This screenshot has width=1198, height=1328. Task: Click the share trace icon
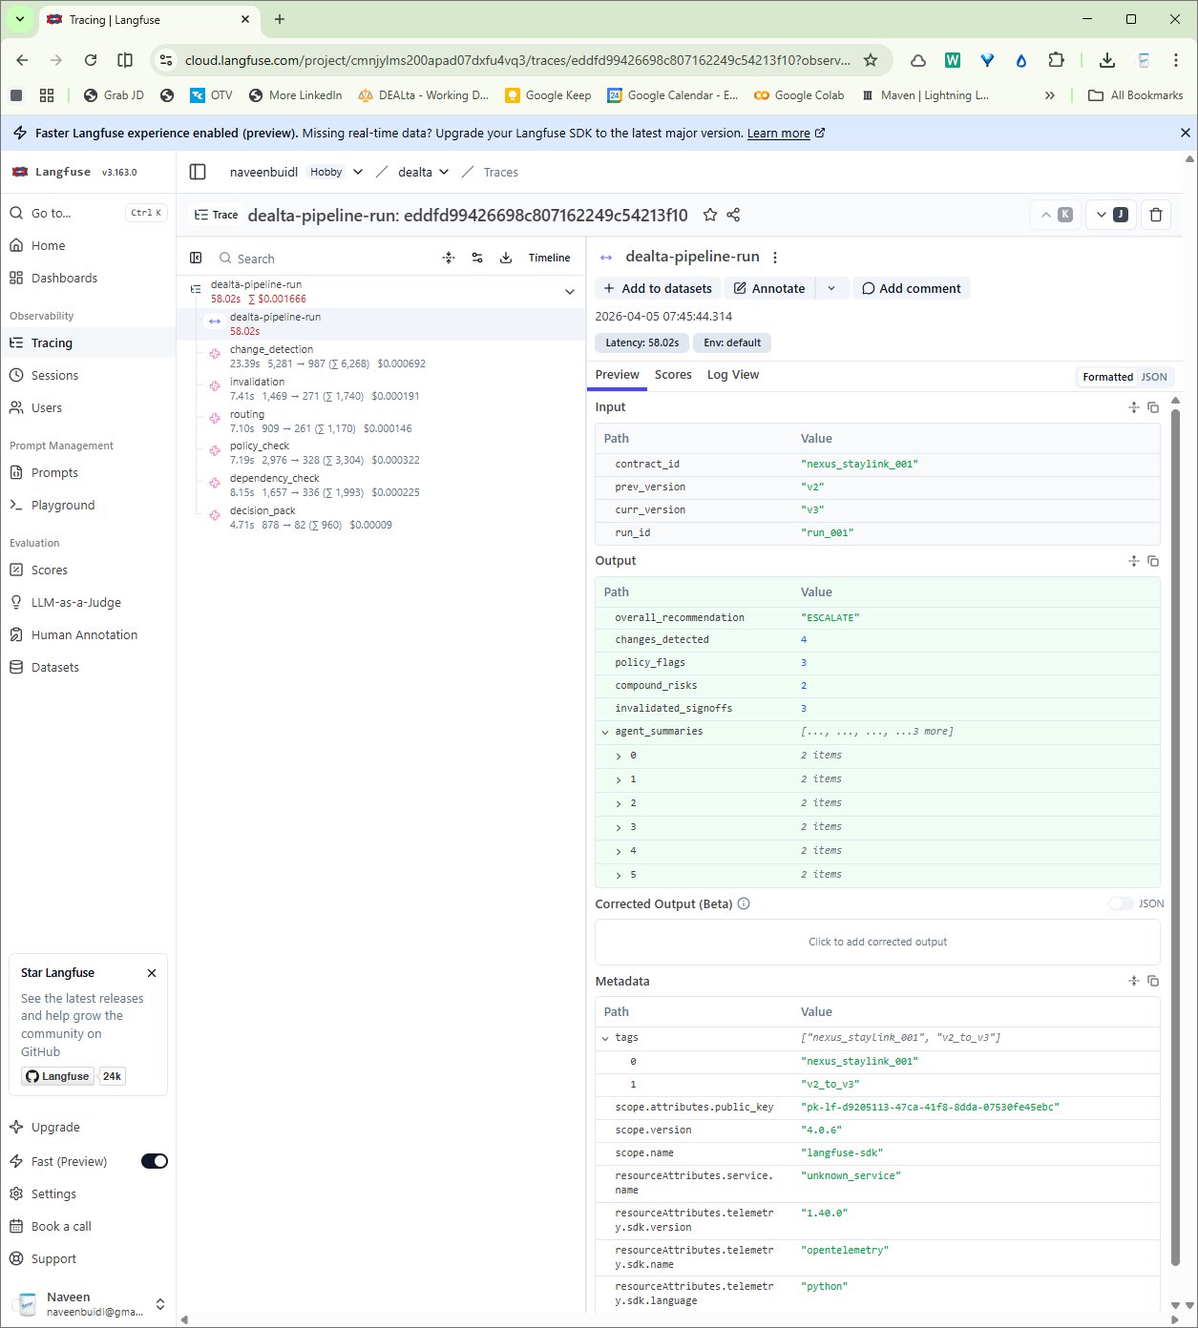733,216
